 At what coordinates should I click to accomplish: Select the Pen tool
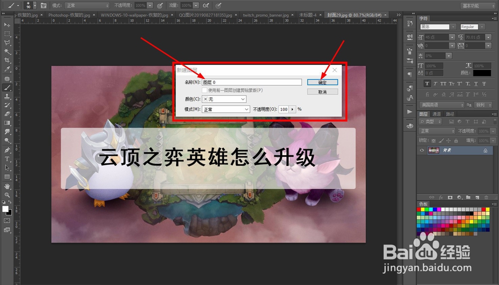(7, 150)
